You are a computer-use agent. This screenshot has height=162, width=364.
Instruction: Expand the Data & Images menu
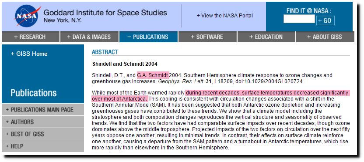[x=89, y=37]
